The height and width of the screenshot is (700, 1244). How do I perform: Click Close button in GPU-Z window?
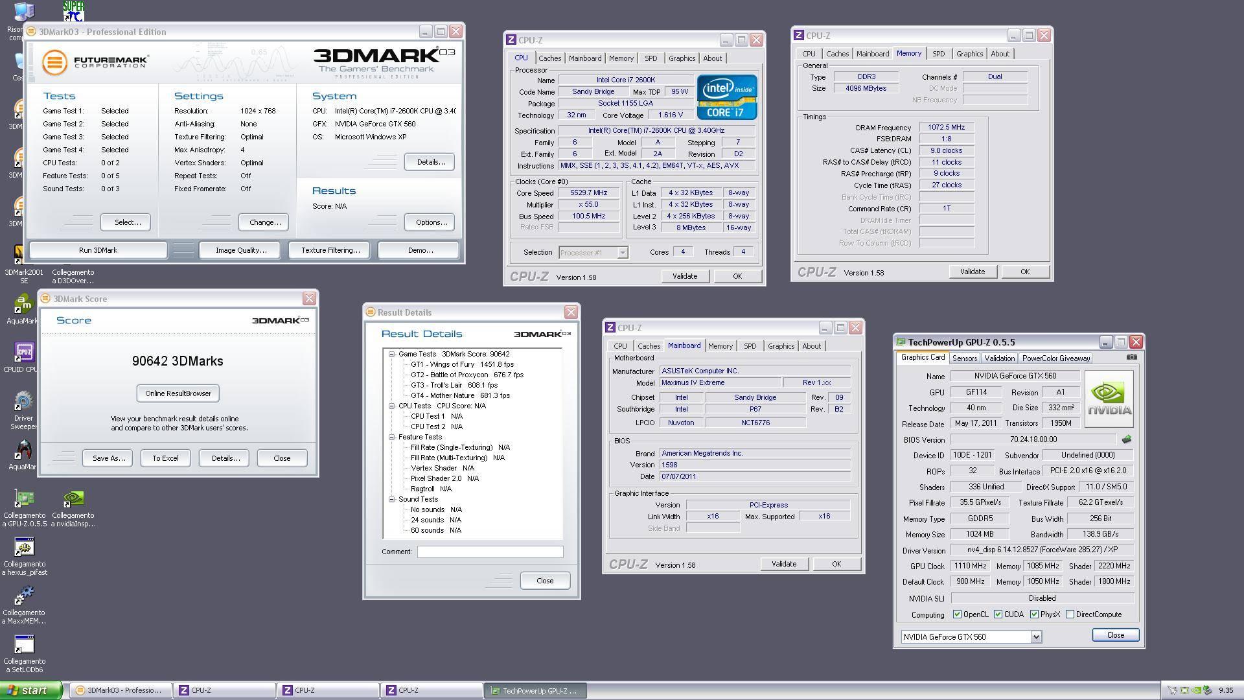[x=1115, y=635]
